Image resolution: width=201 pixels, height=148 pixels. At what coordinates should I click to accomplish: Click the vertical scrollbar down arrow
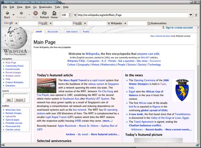tap(198, 141)
